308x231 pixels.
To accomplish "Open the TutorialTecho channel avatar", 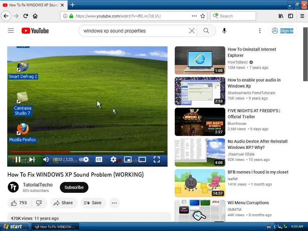I will pyautogui.click(x=13, y=187).
